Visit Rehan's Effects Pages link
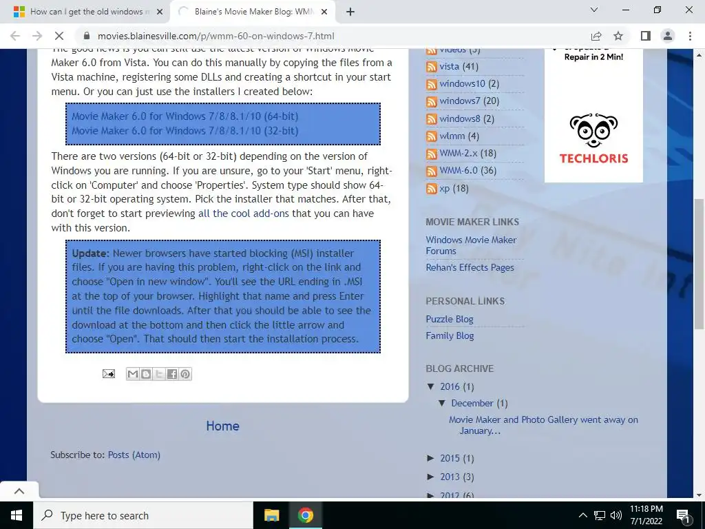The image size is (705, 529). 470,267
